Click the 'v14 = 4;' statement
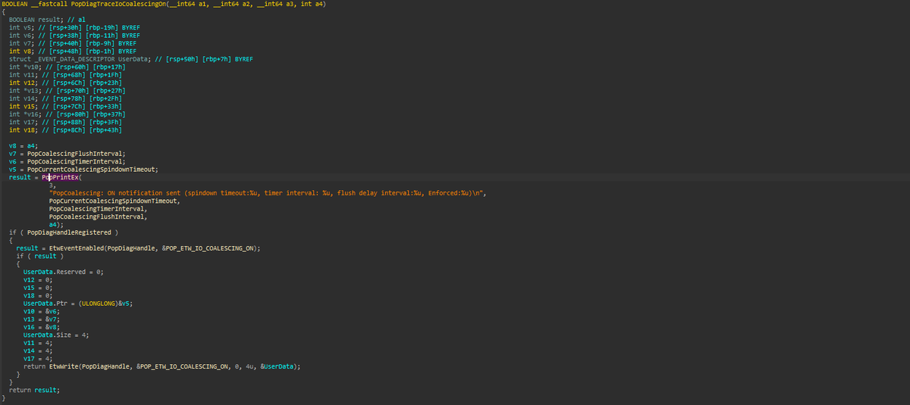Screen dimensions: 910x405 (x=39, y=349)
